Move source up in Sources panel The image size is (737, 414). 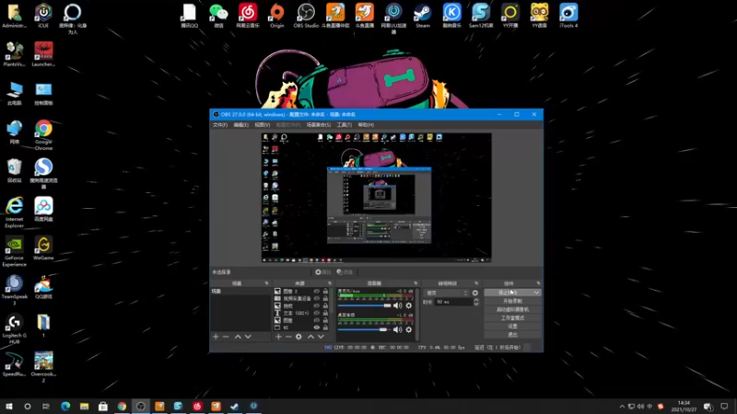tap(310, 337)
